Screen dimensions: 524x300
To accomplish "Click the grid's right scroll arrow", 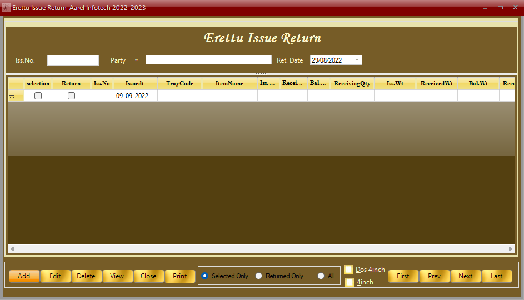I will (x=512, y=249).
